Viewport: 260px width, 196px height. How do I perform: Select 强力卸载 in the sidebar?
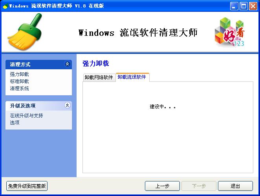[x=19, y=74]
